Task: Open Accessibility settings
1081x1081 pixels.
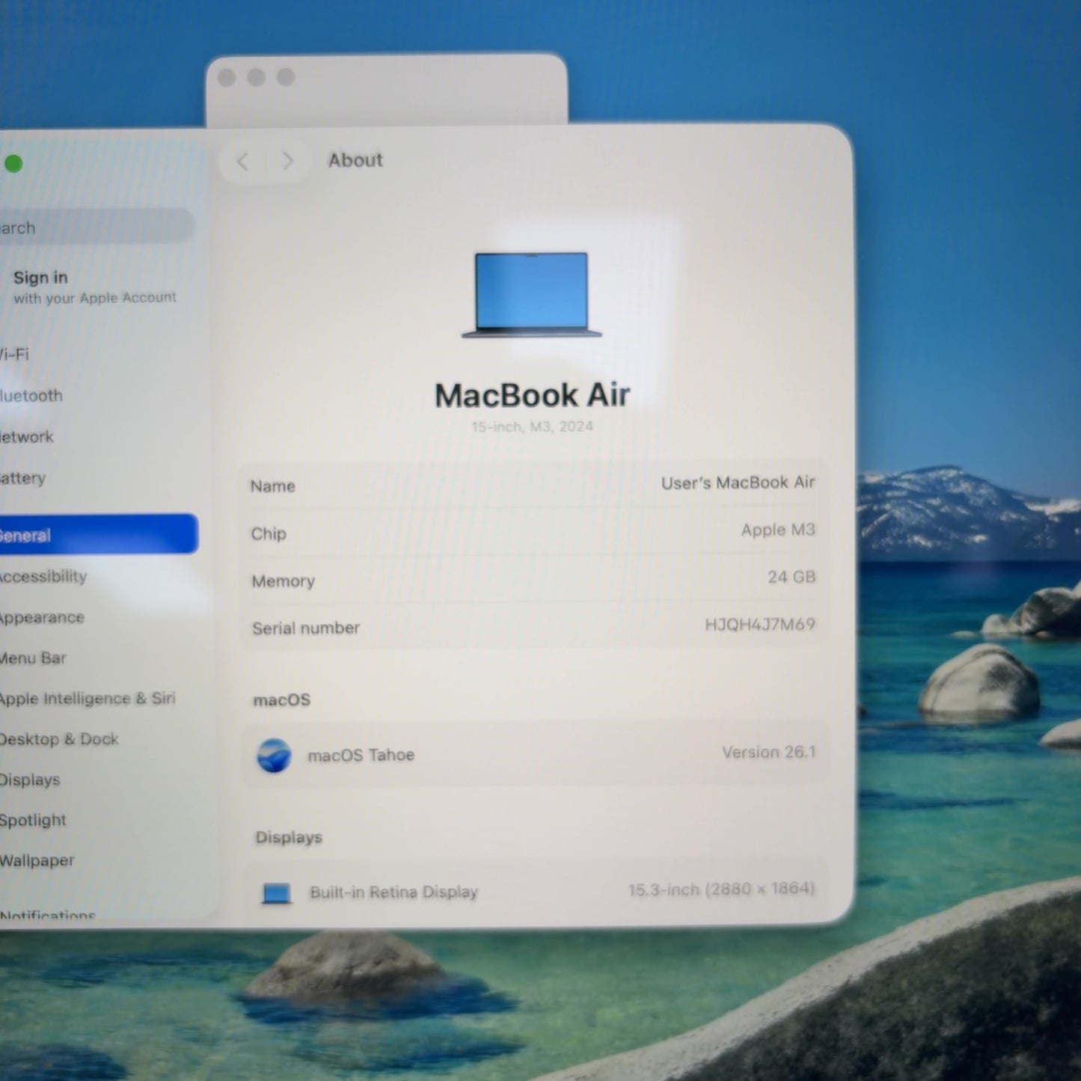Action: [43, 576]
